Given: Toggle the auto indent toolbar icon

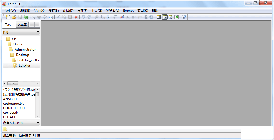Looking at the screenshot, I should pos(140,17).
